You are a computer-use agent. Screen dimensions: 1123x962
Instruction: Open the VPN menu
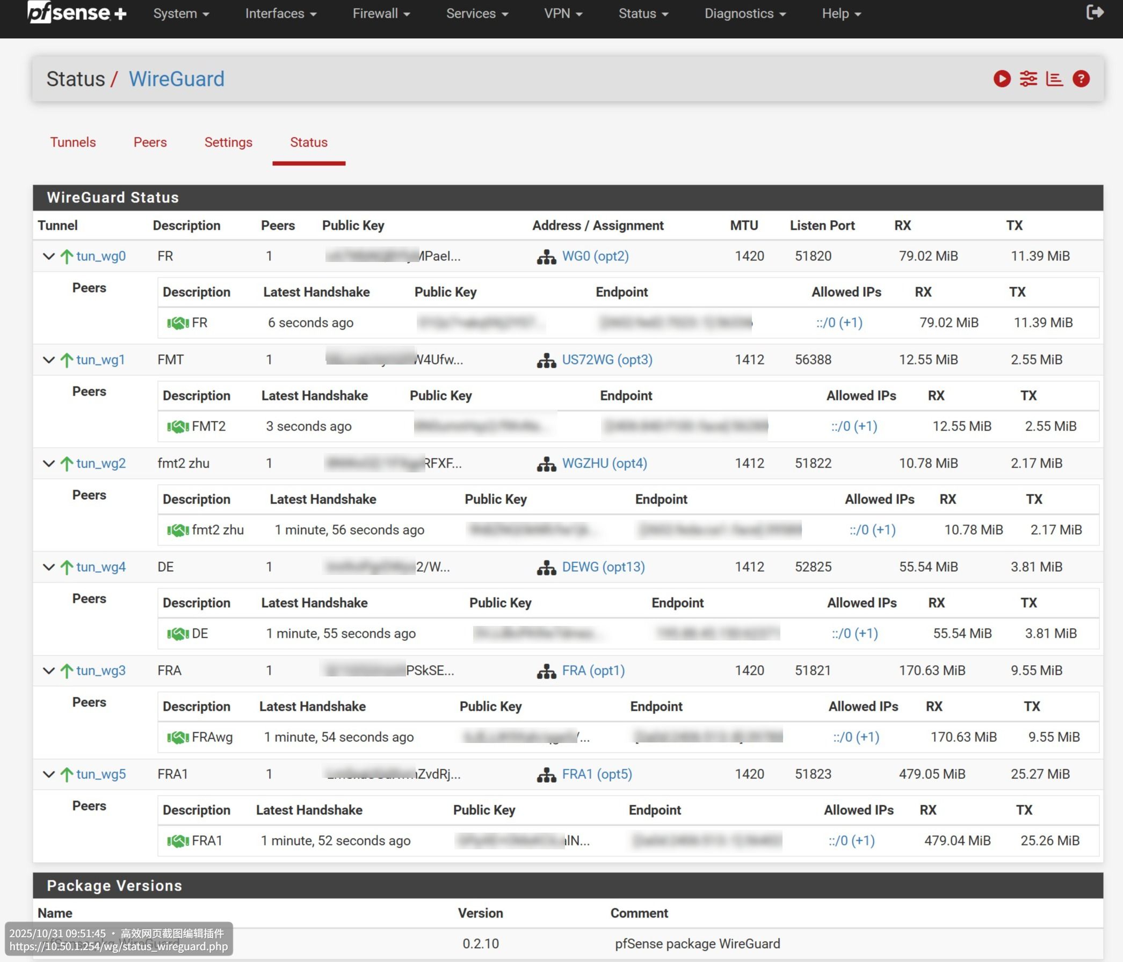pos(563,13)
